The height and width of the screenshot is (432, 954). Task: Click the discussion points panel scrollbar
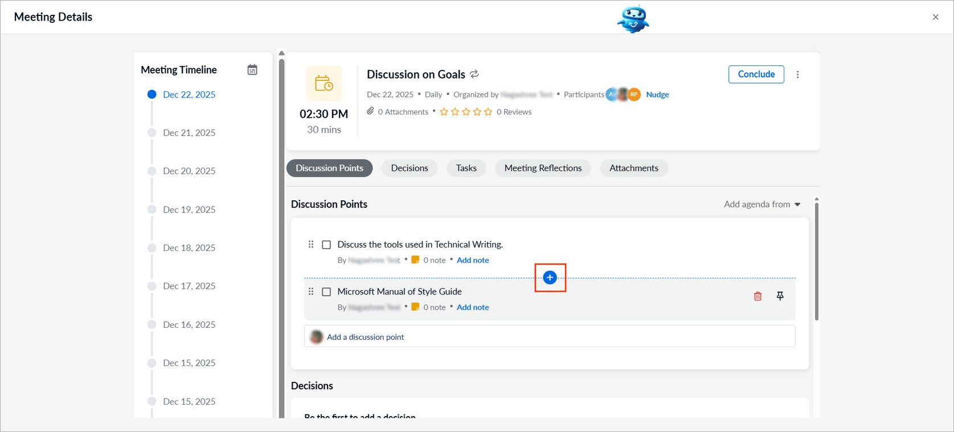[816, 261]
